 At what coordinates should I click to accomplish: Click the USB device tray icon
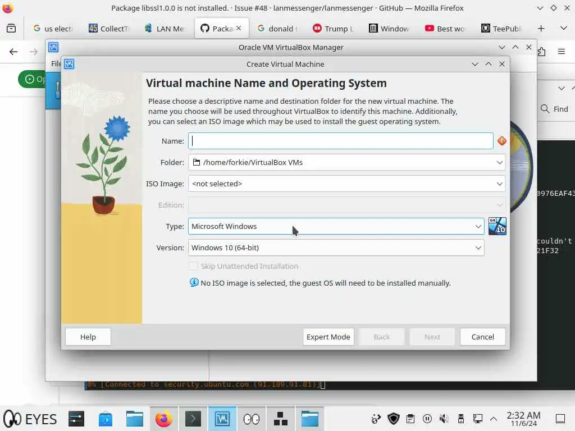(x=461, y=419)
